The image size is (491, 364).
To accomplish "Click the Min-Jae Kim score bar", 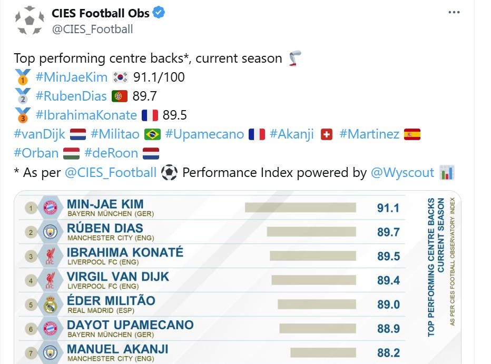I will 300,208.
